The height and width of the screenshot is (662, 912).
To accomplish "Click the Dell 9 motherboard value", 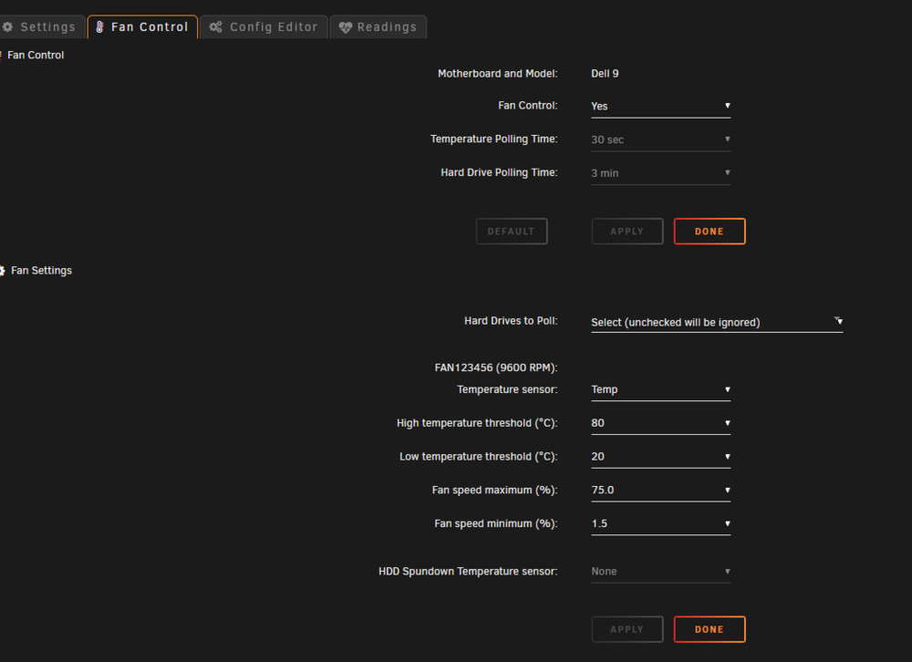I will pyautogui.click(x=605, y=74).
